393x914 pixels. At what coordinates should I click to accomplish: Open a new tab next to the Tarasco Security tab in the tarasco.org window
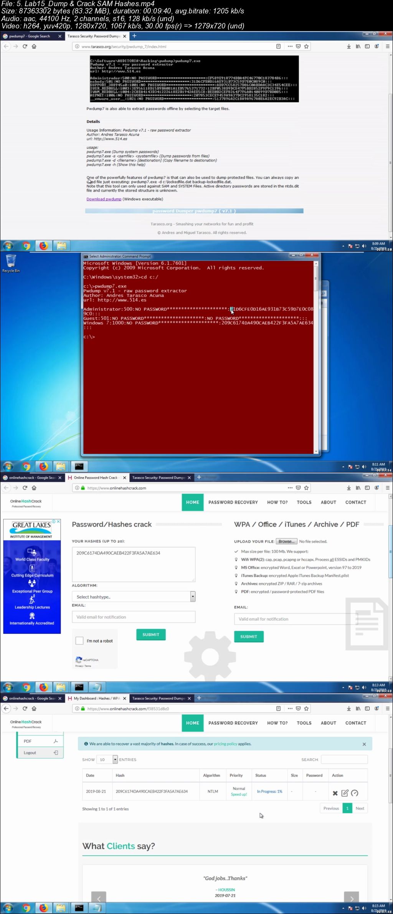point(134,36)
